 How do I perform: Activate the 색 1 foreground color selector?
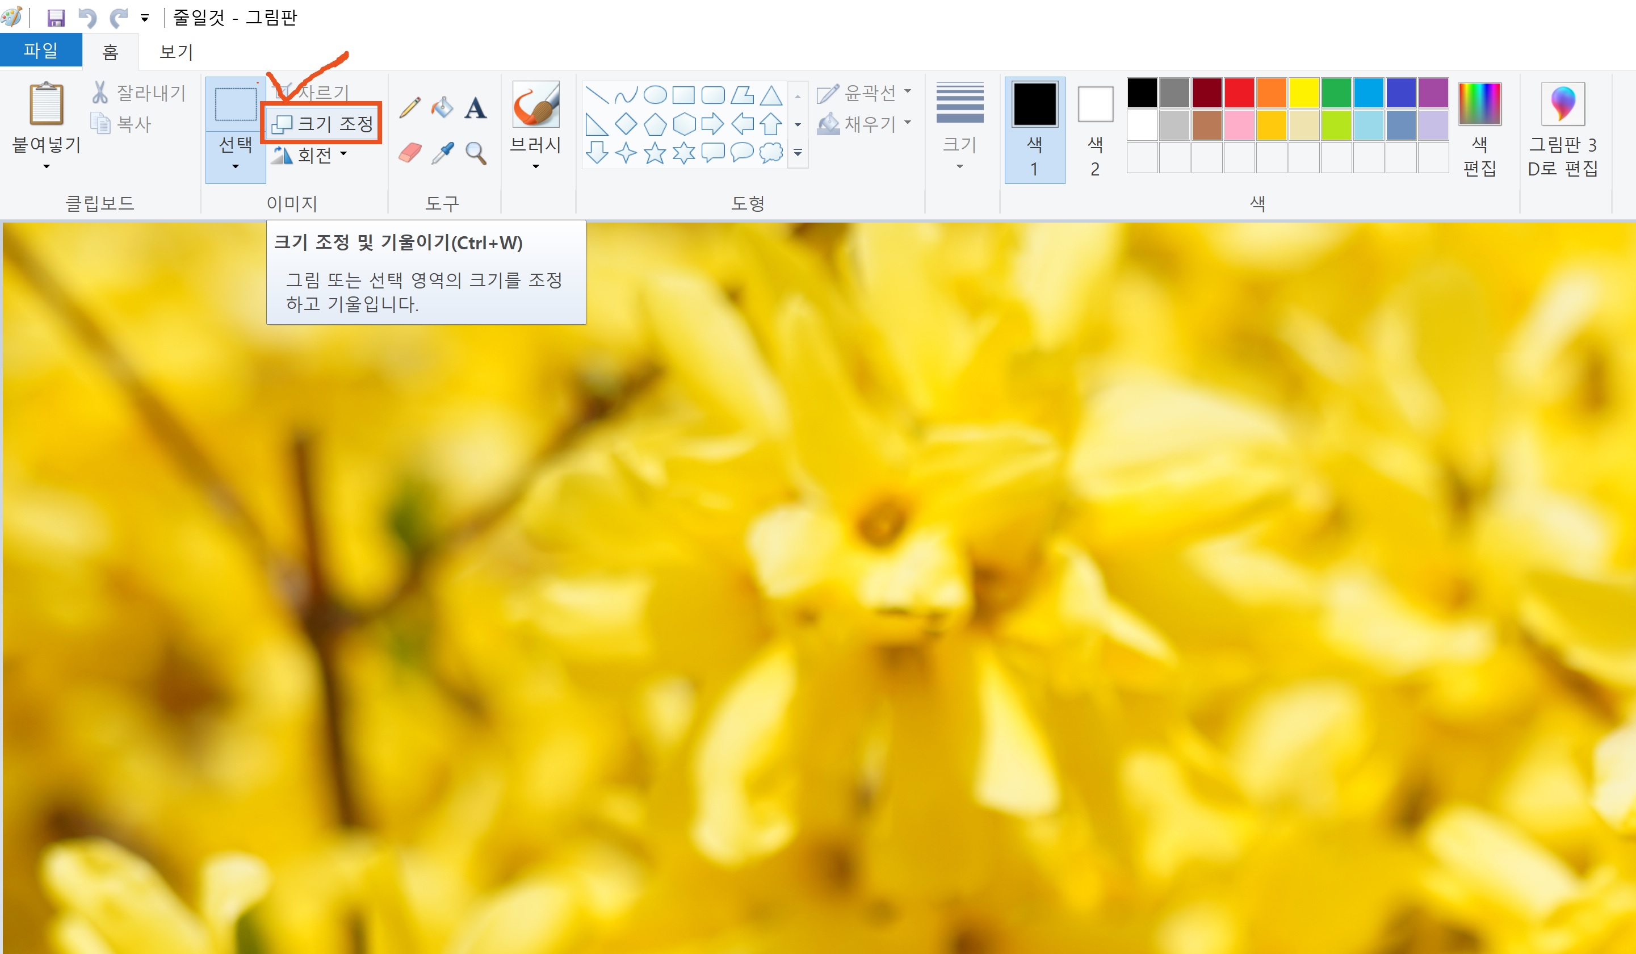(x=1034, y=129)
